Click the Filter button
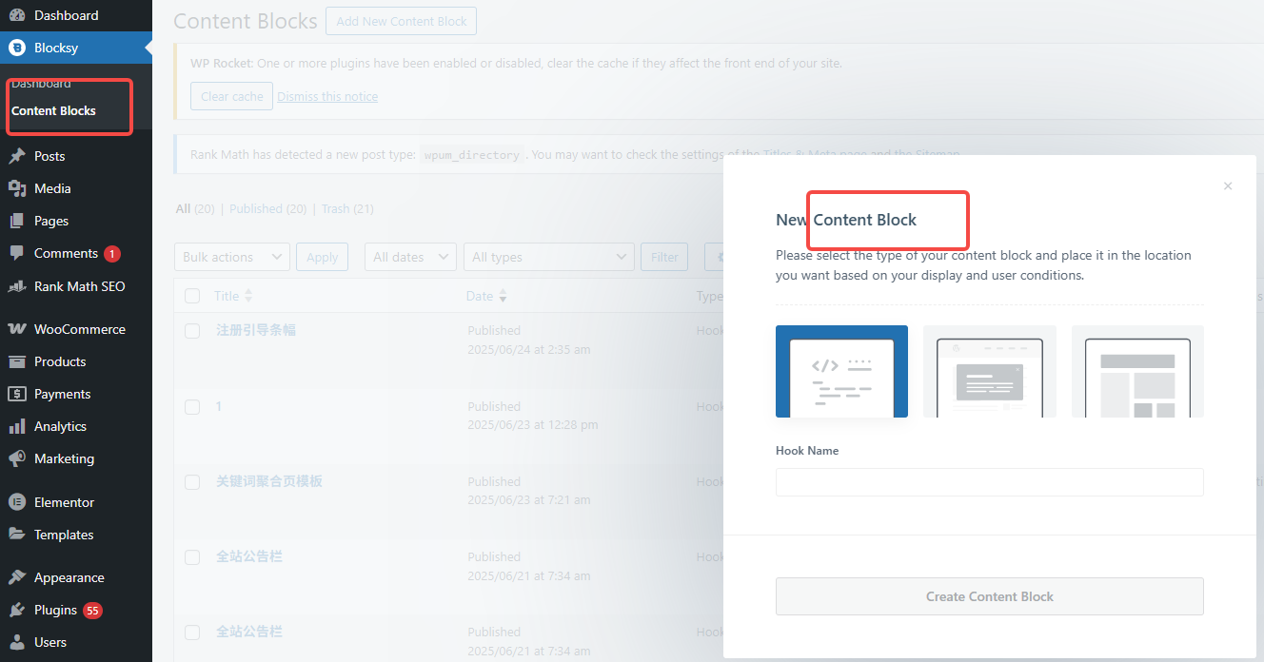The image size is (1264, 662). pos(664,257)
